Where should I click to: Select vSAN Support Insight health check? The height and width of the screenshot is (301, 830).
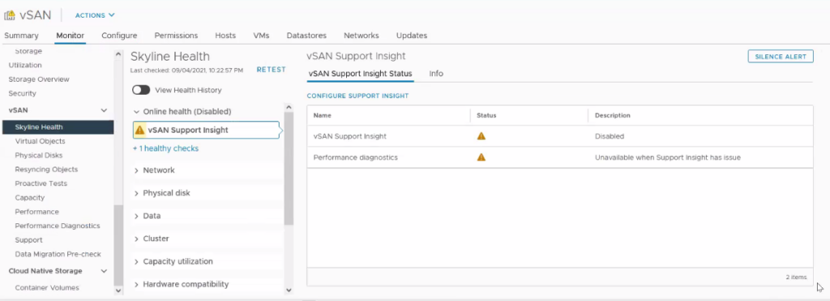point(206,130)
